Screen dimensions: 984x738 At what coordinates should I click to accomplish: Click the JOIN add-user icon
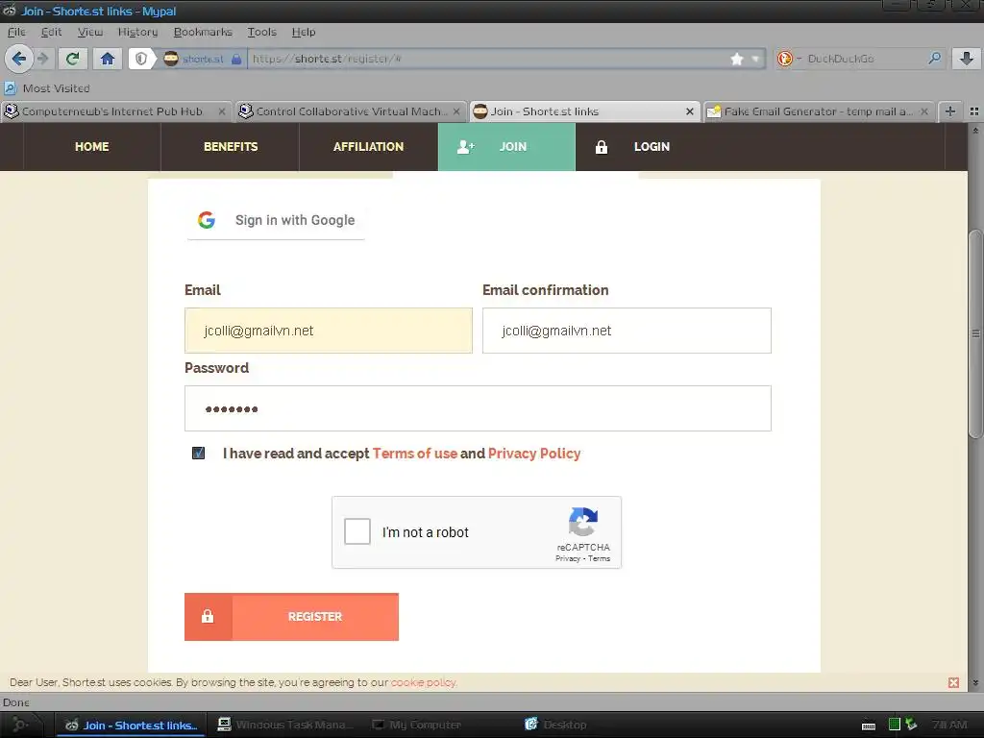(x=466, y=147)
